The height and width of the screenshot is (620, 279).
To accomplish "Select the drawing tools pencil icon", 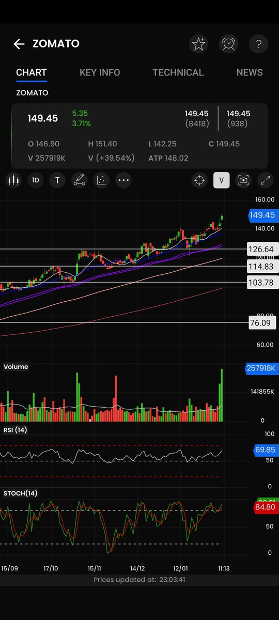I will point(79,180).
